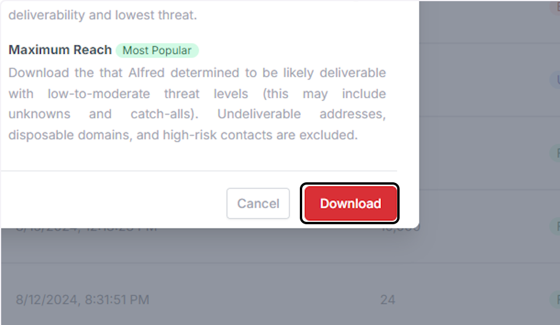
Task: Click the red Download button
Action: click(350, 203)
